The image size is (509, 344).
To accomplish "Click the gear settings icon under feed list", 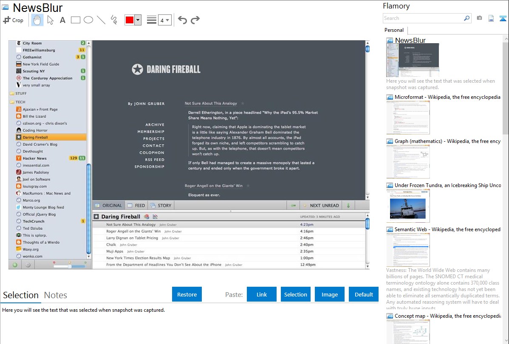I will coord(28,265).
